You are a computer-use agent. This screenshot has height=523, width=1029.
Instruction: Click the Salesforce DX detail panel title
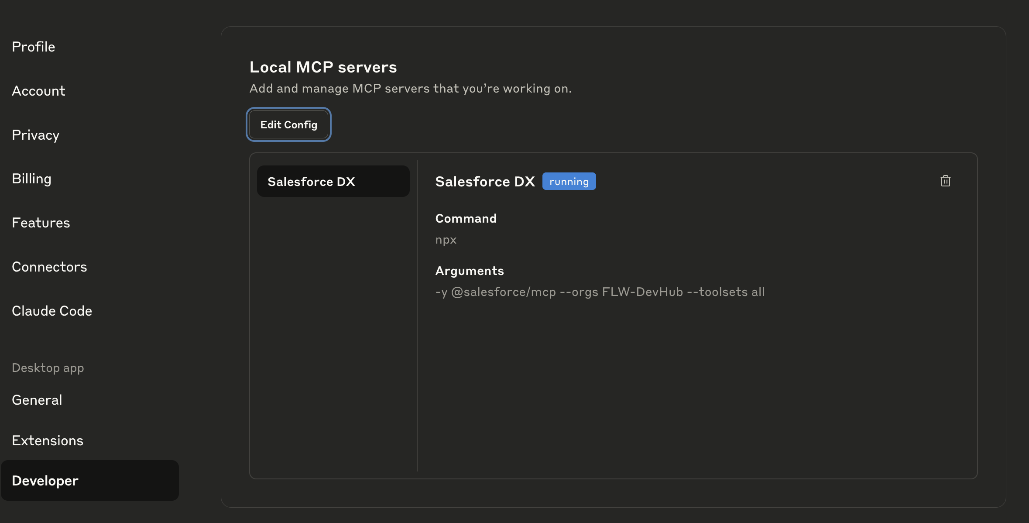(485, 181)
